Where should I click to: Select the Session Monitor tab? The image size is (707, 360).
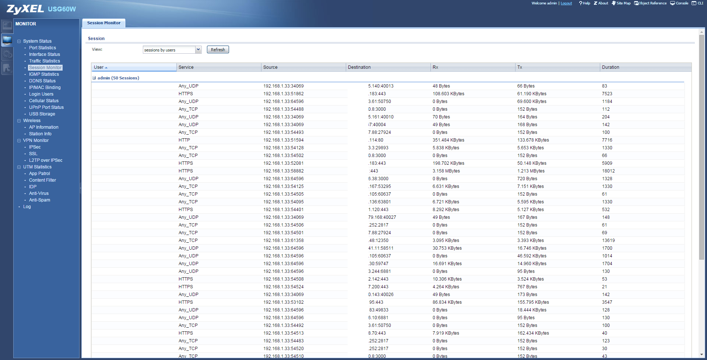pyautogui.click(x=104, y=23)
